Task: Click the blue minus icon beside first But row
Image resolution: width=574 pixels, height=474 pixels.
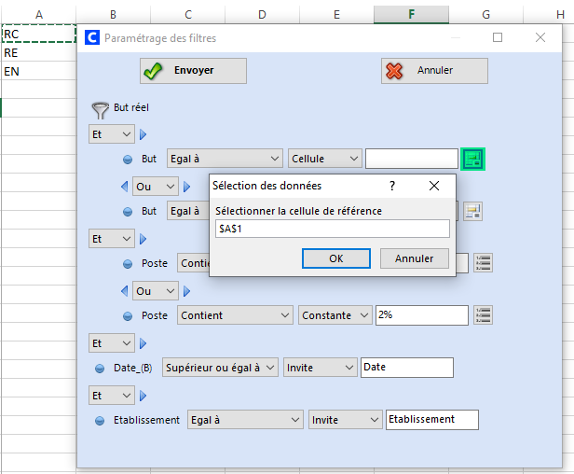Action: pos(128,160)
